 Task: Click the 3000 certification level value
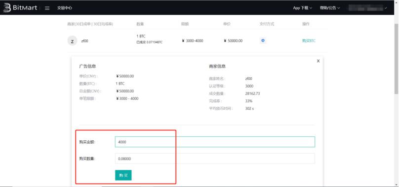click(249, 86)
